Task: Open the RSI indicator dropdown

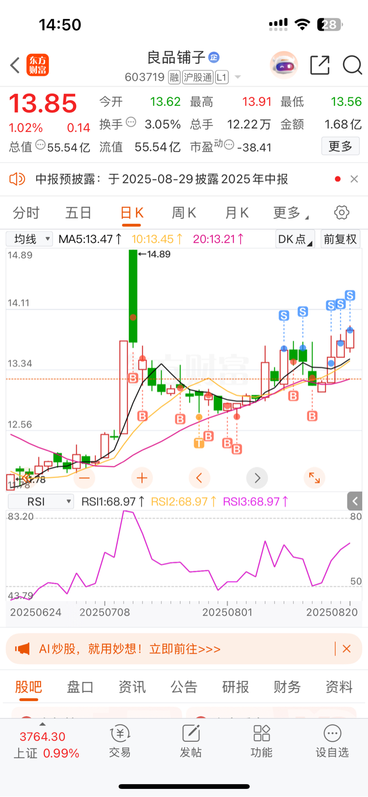Action: (x=41, y=501)
